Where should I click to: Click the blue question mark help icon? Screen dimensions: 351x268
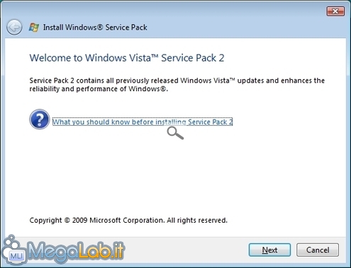(x=40, y=120)
